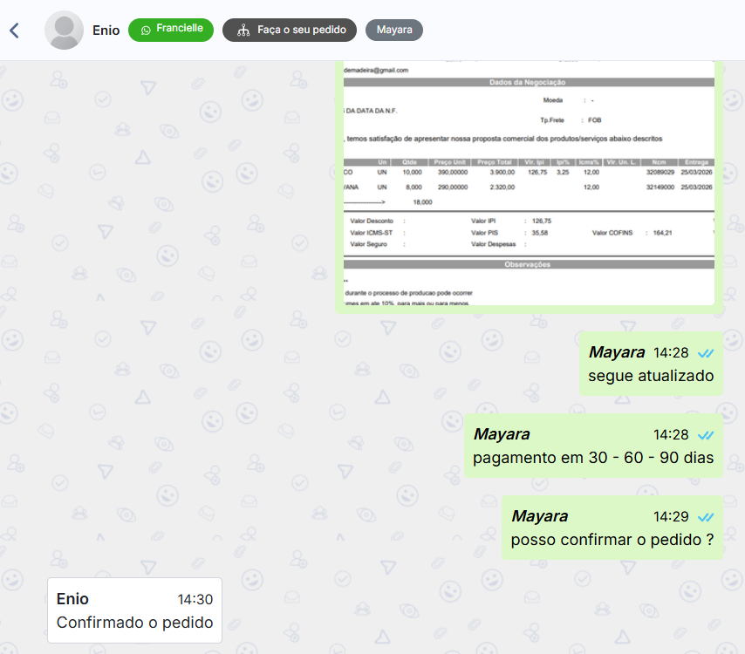Select the green Francielle channel badge
This screenshot has width=745, height=654.
coord(171,30)
